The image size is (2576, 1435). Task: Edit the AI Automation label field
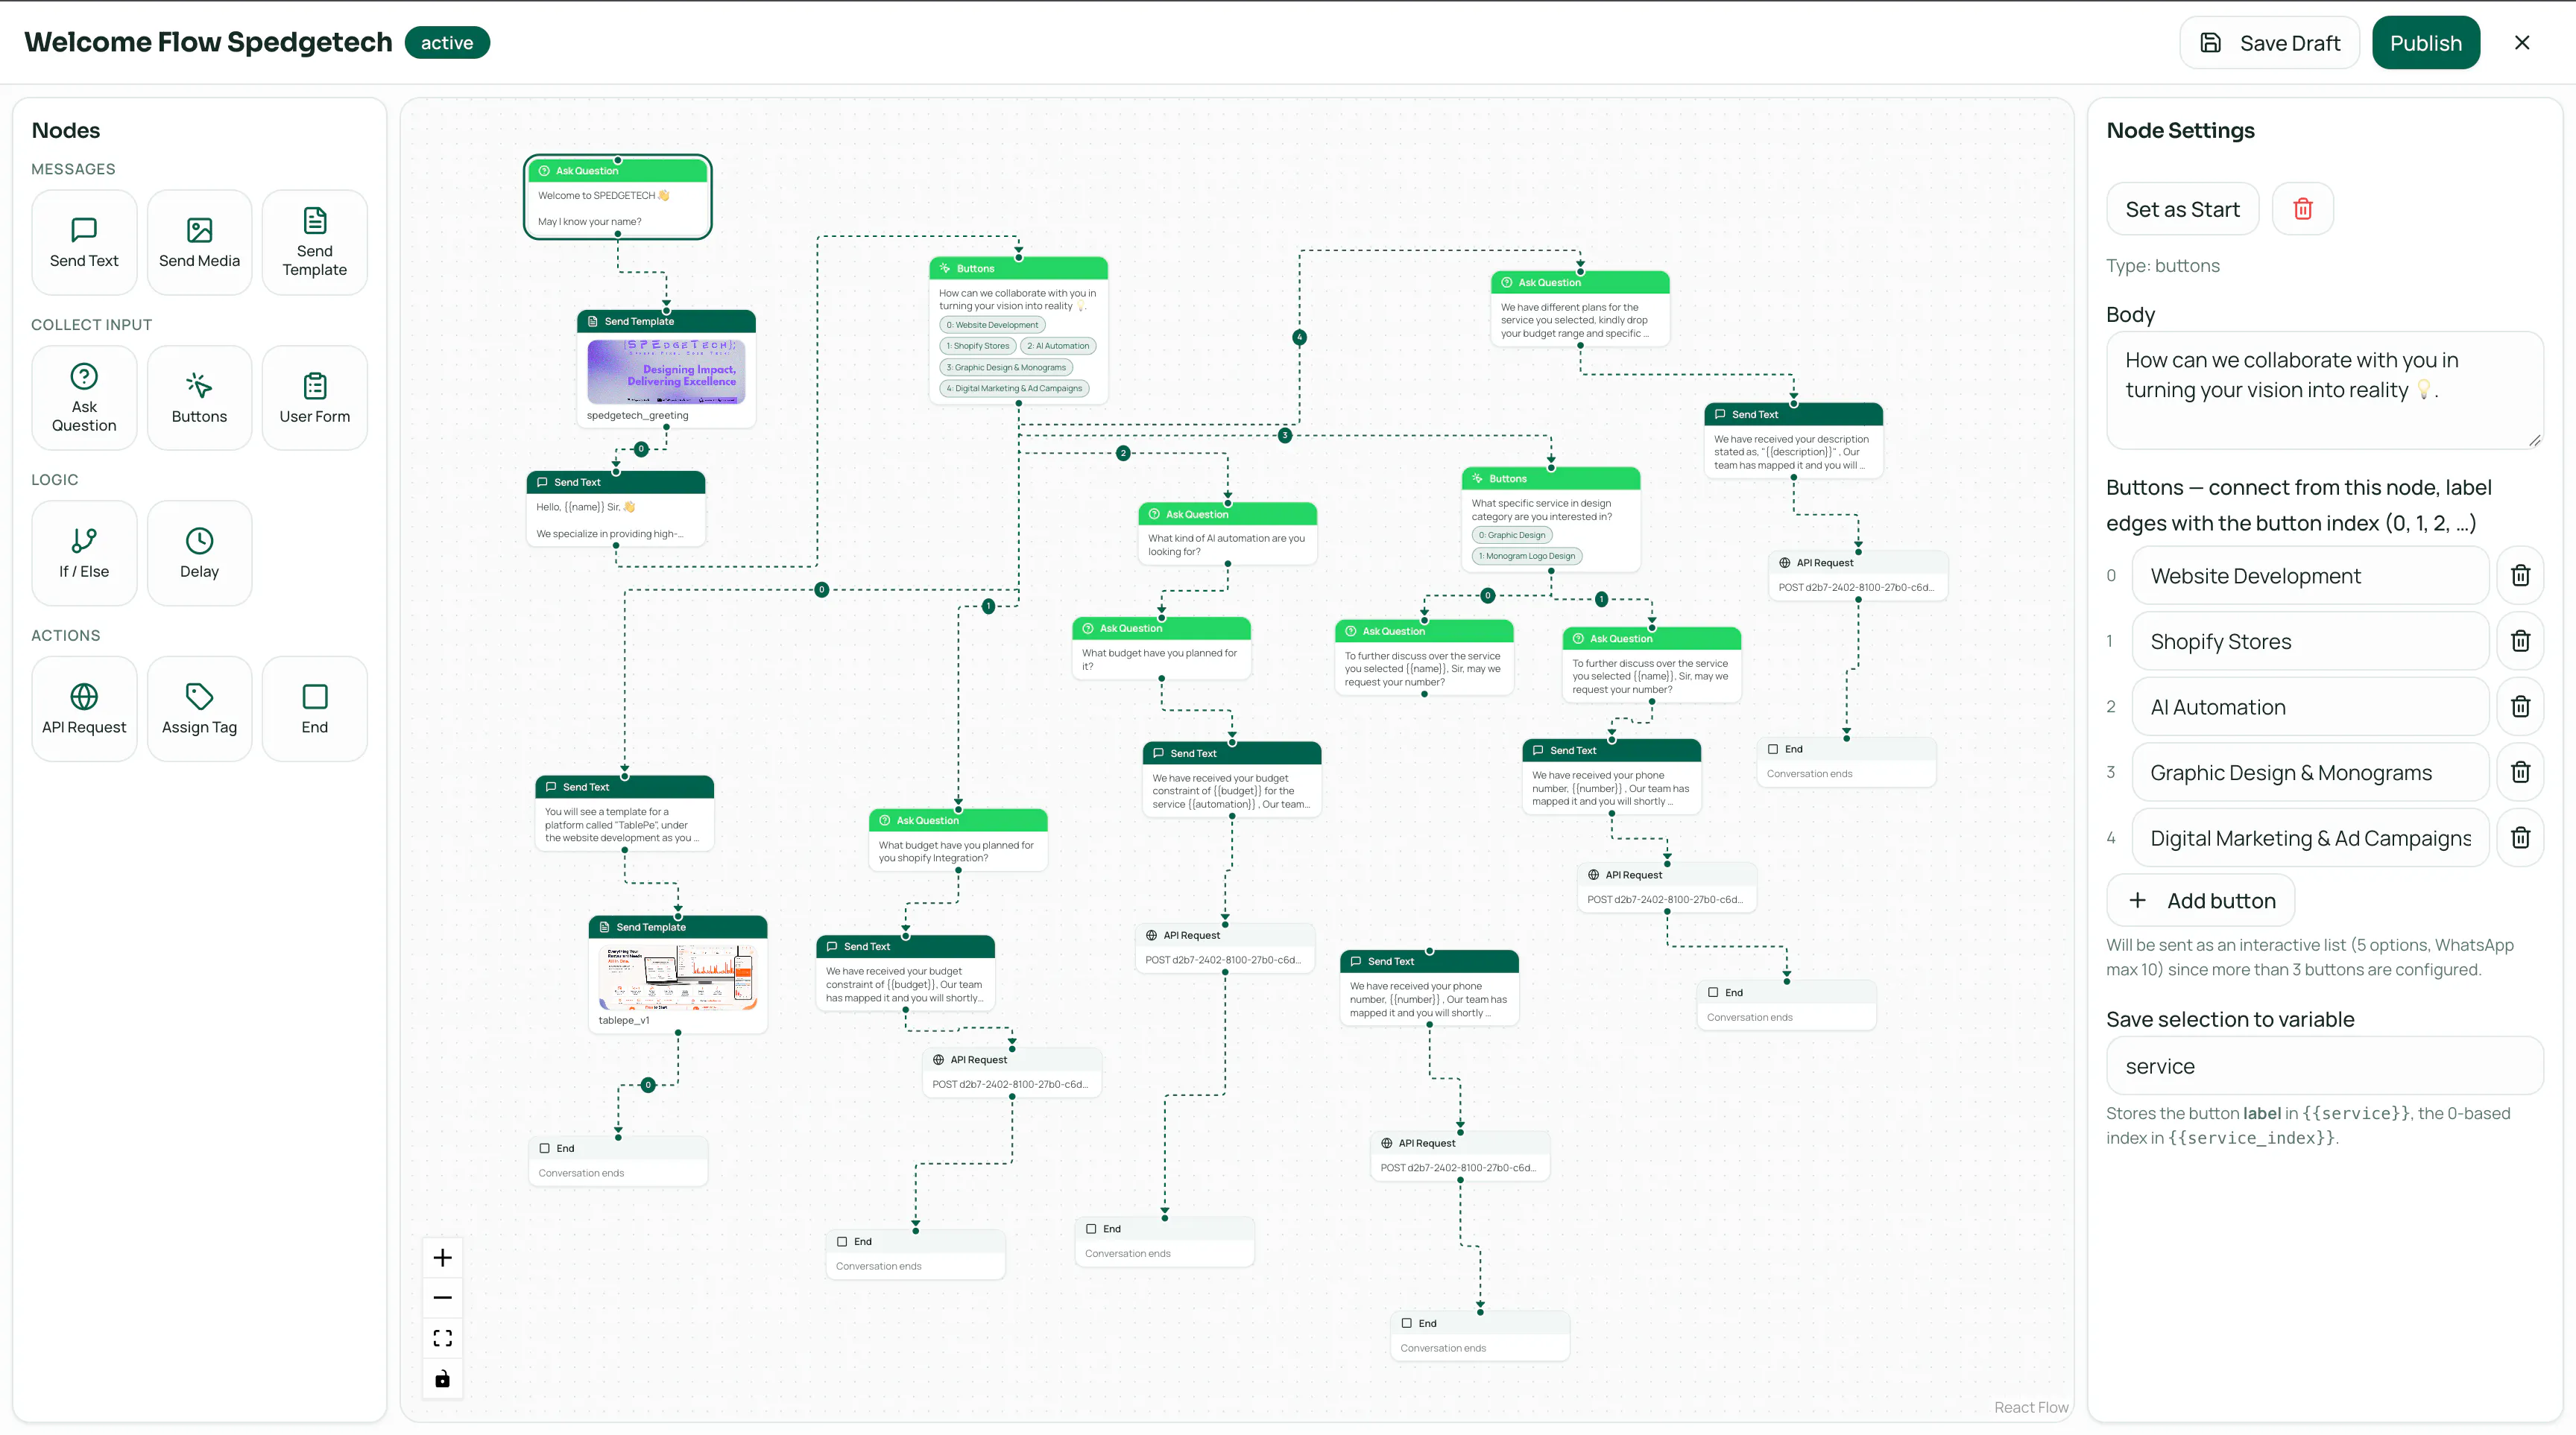click(x=2310, y=706)
